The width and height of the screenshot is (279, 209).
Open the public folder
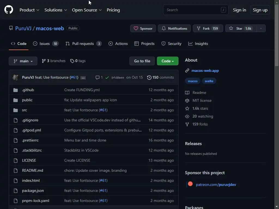point(27,100)
